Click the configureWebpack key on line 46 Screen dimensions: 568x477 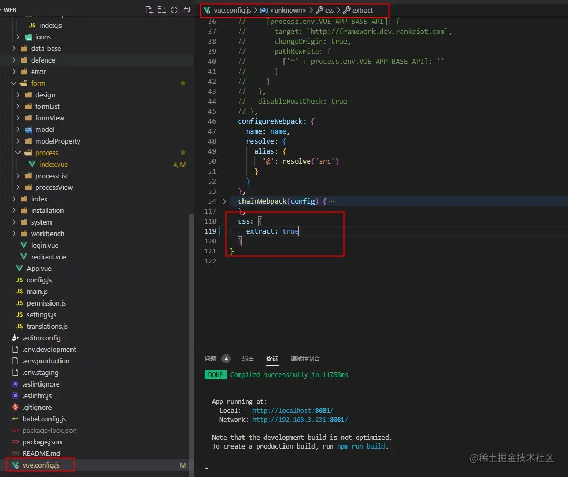point(270,121)
